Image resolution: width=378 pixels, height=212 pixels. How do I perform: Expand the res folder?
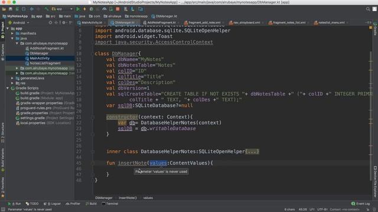coord(12,83)
